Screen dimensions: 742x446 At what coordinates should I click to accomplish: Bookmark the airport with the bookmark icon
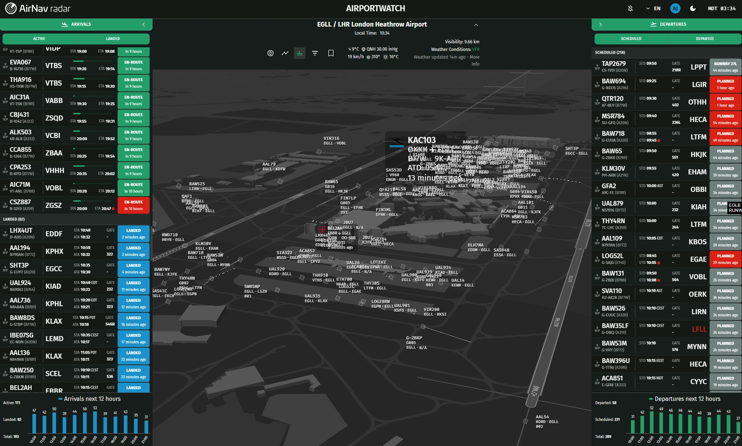click(331, 53)
